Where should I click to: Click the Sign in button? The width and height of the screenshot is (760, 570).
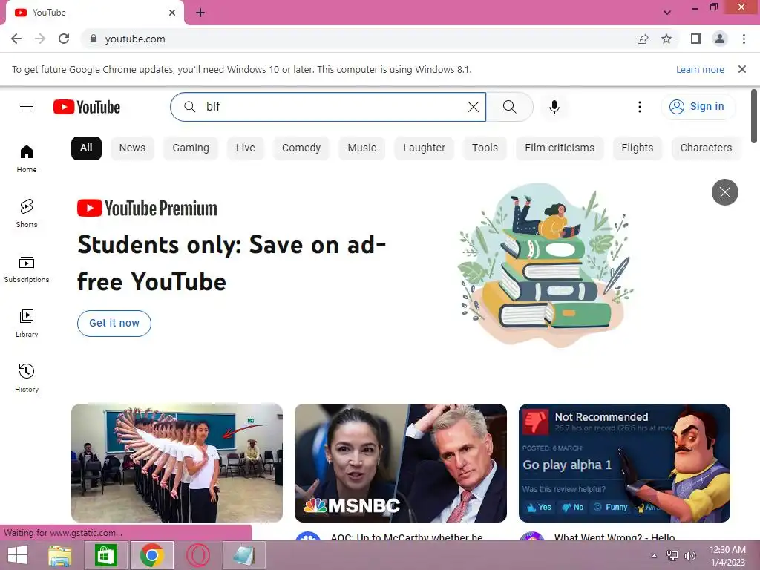click(698, 107)
